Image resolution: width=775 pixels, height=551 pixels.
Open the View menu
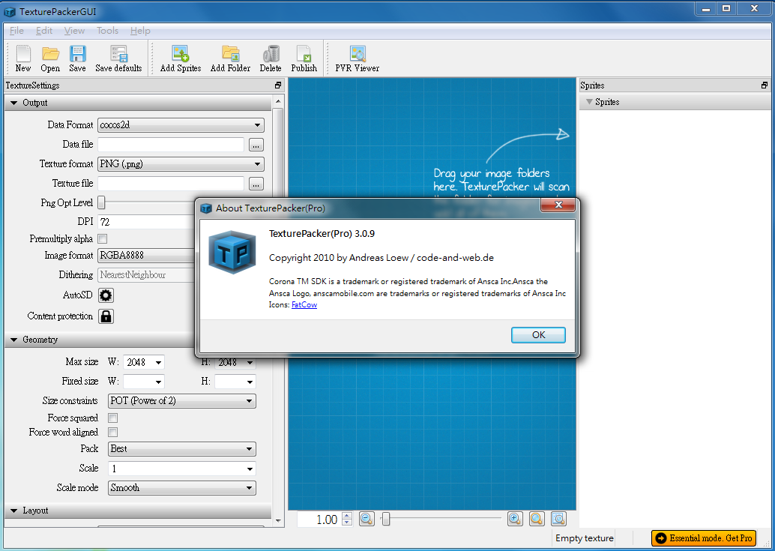click(x=74, y=31)
